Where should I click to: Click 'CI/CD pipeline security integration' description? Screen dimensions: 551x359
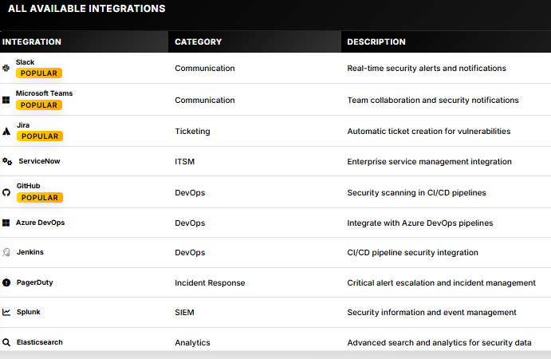(x=412, y=252)
